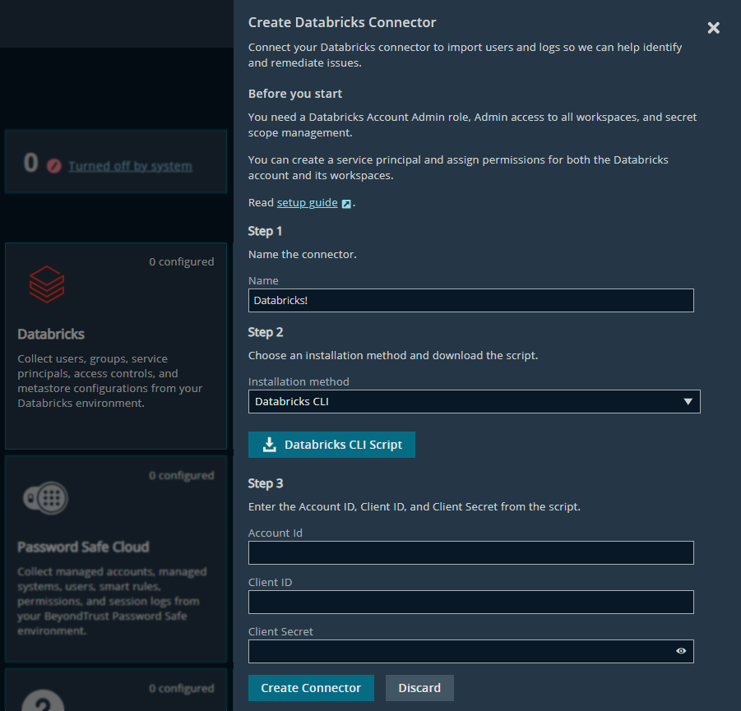Image resolution: width=741 pixels, height=711 pixels.
Task: Click the 'Step 2' heading
Action: pyautogui.click(x=266, y=332)
